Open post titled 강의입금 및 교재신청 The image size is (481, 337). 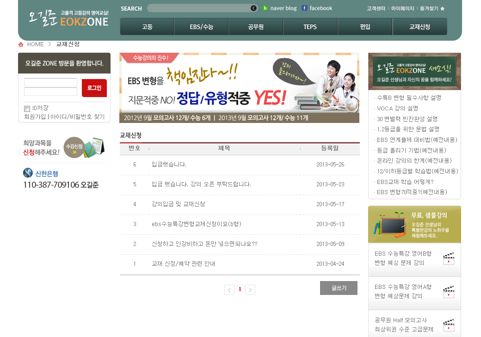[x=178, y=204]
